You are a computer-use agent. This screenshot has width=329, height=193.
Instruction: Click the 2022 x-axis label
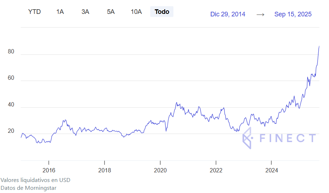216,171
